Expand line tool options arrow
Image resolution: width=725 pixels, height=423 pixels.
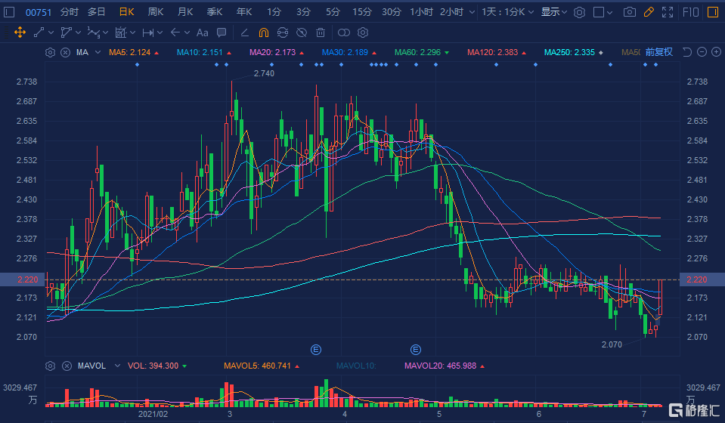51,32
